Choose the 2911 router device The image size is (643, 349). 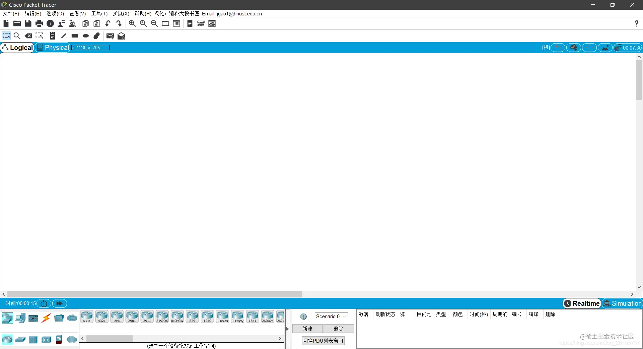point(147,317)
